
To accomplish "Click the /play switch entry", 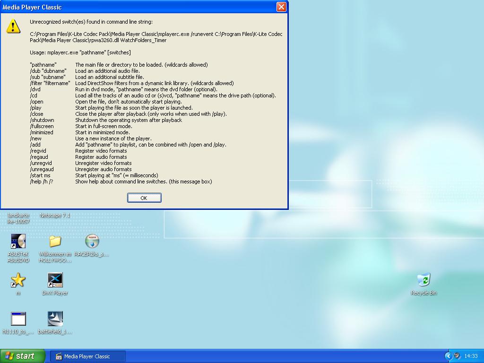I will tap(35, 108).
